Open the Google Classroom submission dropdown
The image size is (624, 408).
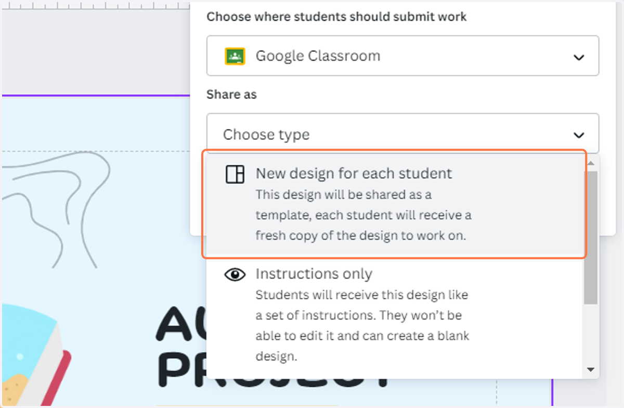402,56
